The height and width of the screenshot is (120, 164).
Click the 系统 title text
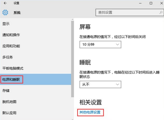pos(17,12)
